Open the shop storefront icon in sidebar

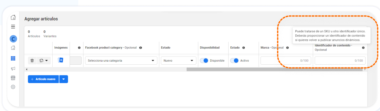(x=13, y=78)
